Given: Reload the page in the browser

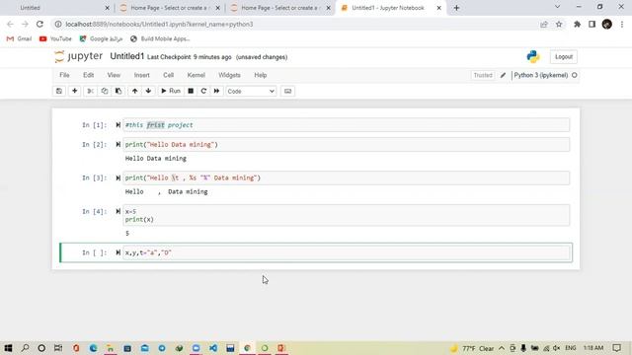Looking at the screenshot, I should click(x=39, y=24).
